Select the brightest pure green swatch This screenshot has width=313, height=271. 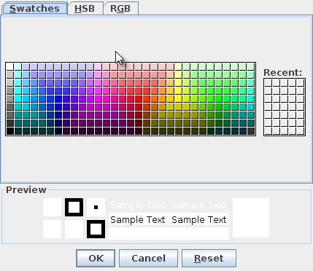[x=219, y=98]
